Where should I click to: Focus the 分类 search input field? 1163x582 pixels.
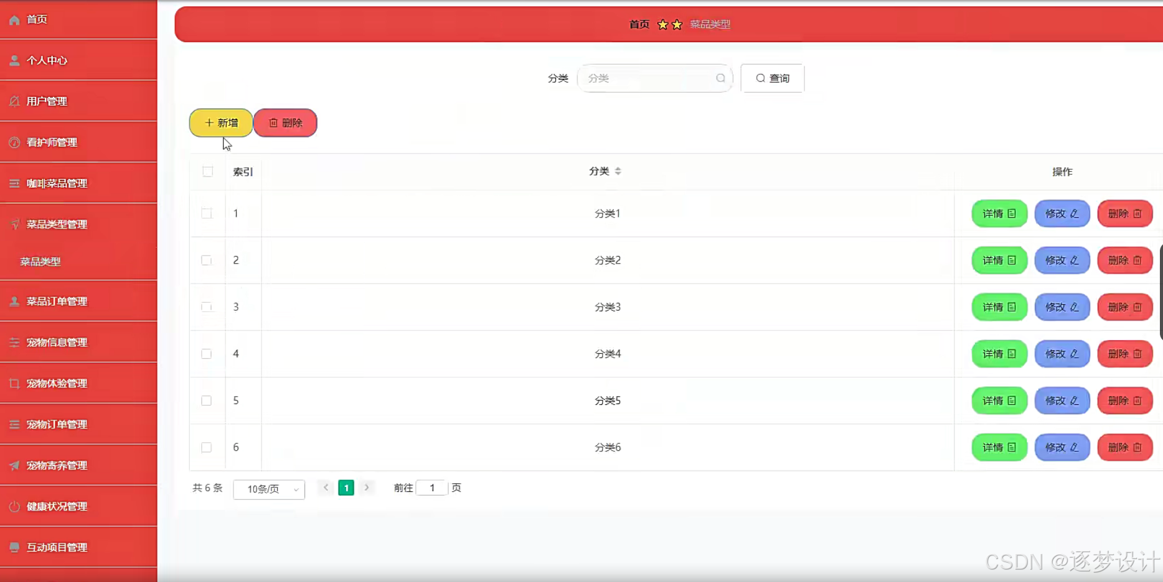click(655, 78)
